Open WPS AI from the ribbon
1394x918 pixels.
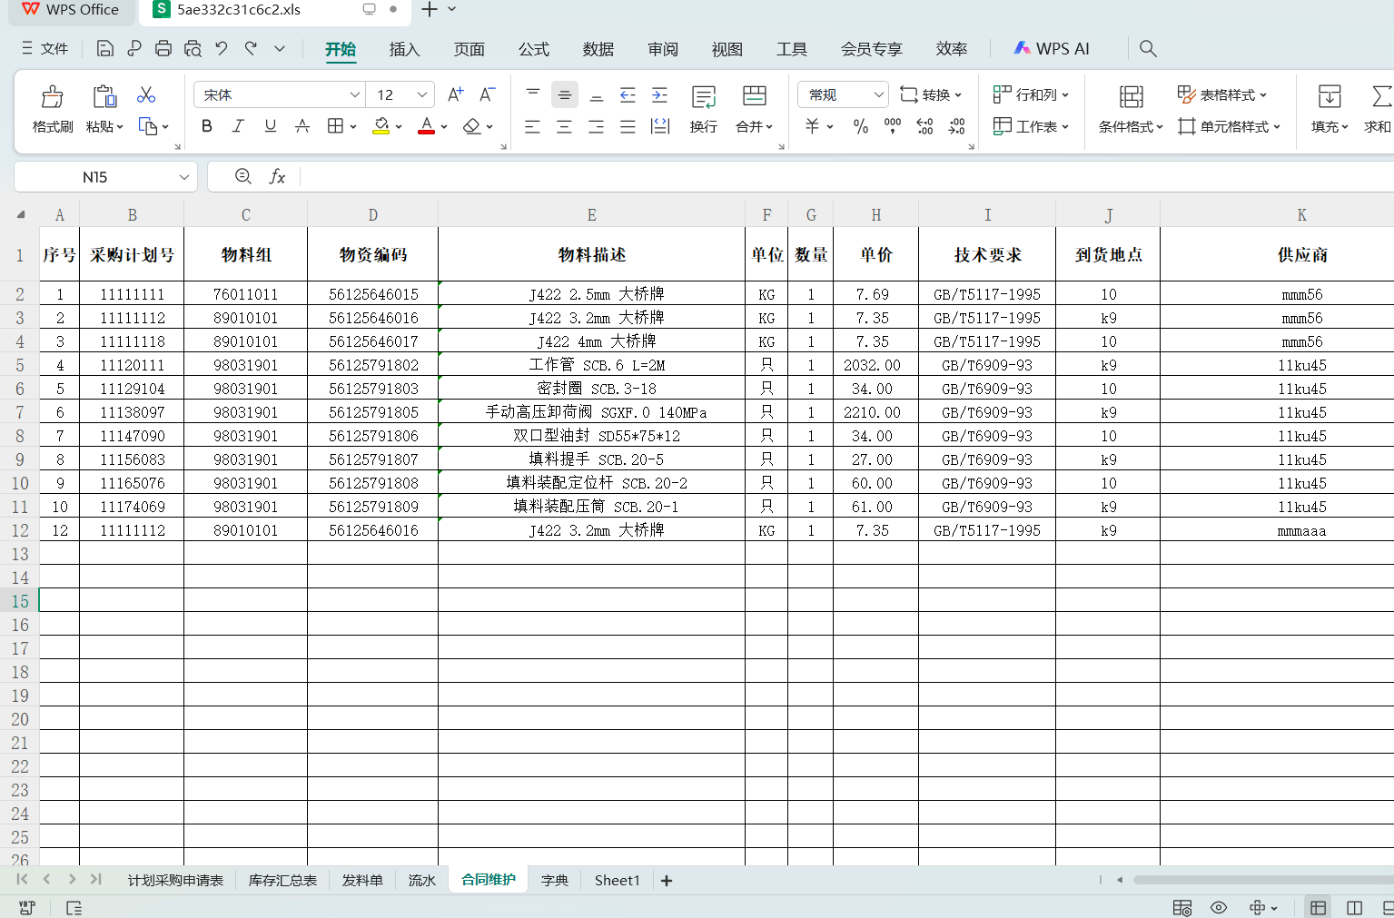[x=1051, y=48]
